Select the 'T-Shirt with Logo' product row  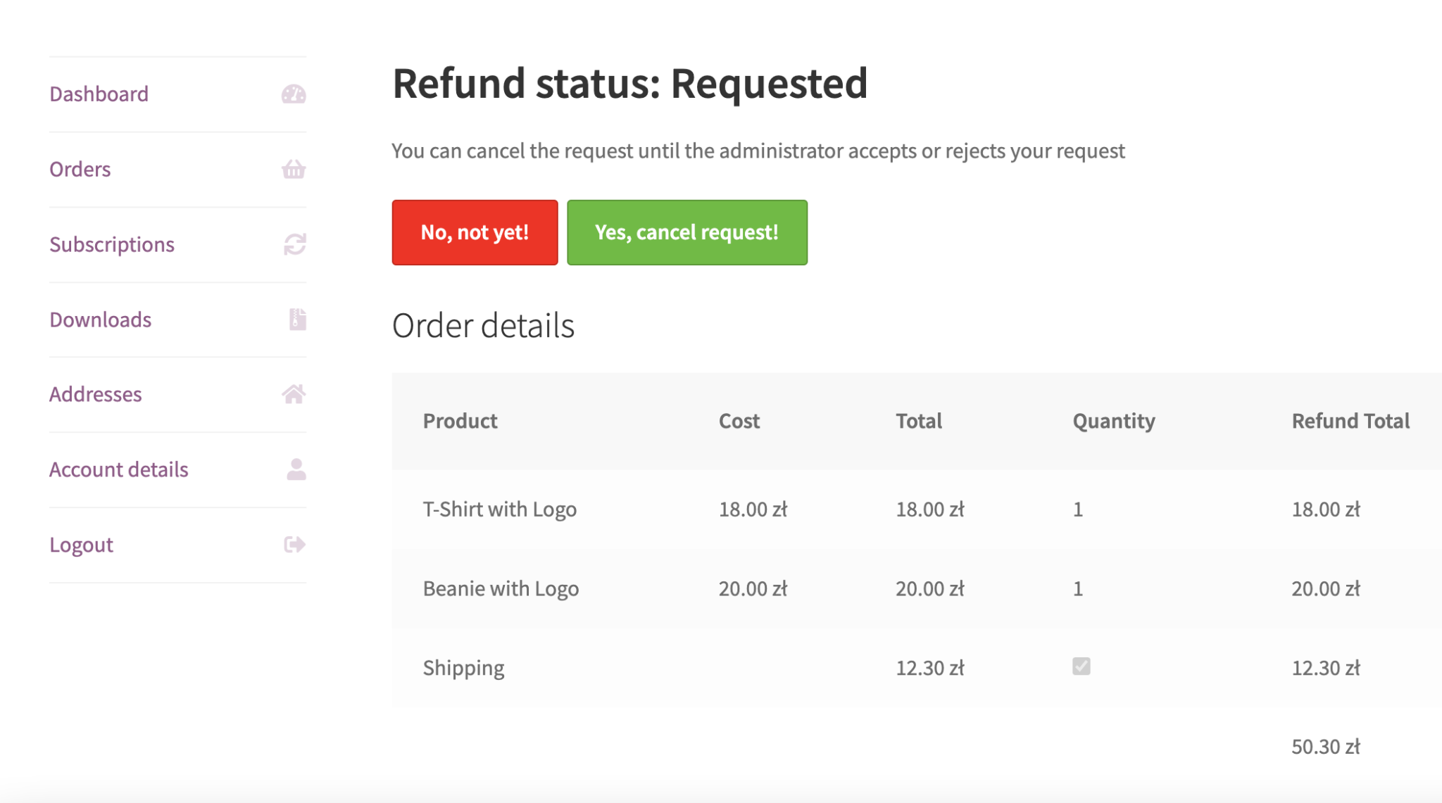[x=499, y=508]
